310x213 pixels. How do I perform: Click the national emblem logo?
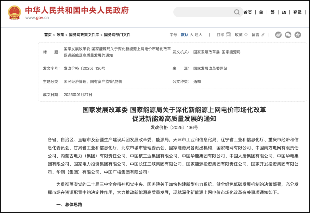coord(14,13)
